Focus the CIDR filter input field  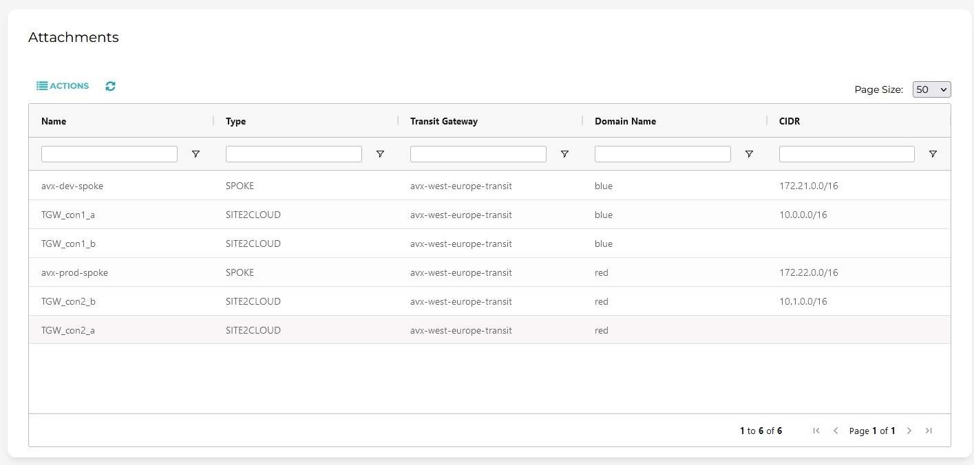coord(847,154)
